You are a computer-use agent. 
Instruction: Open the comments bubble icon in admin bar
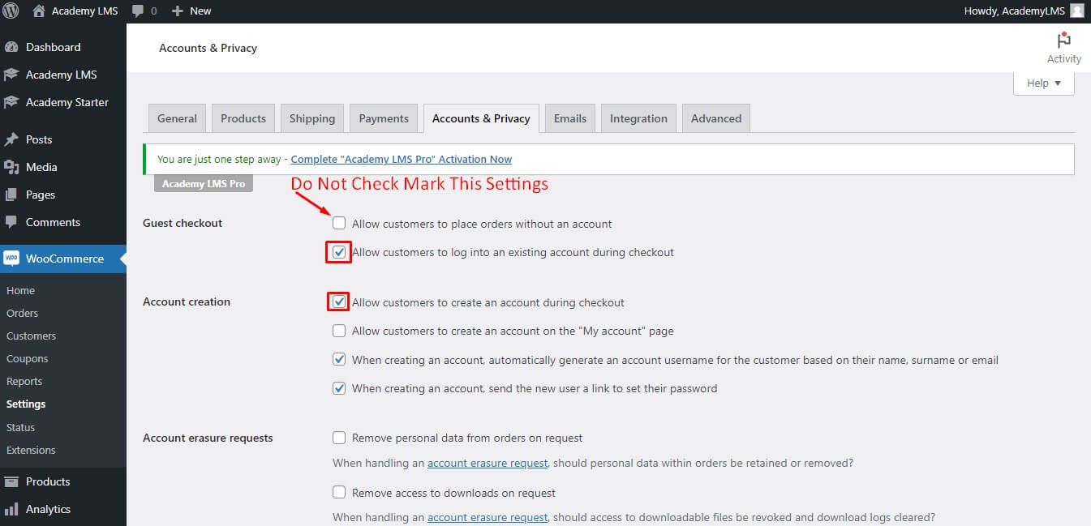138,11
